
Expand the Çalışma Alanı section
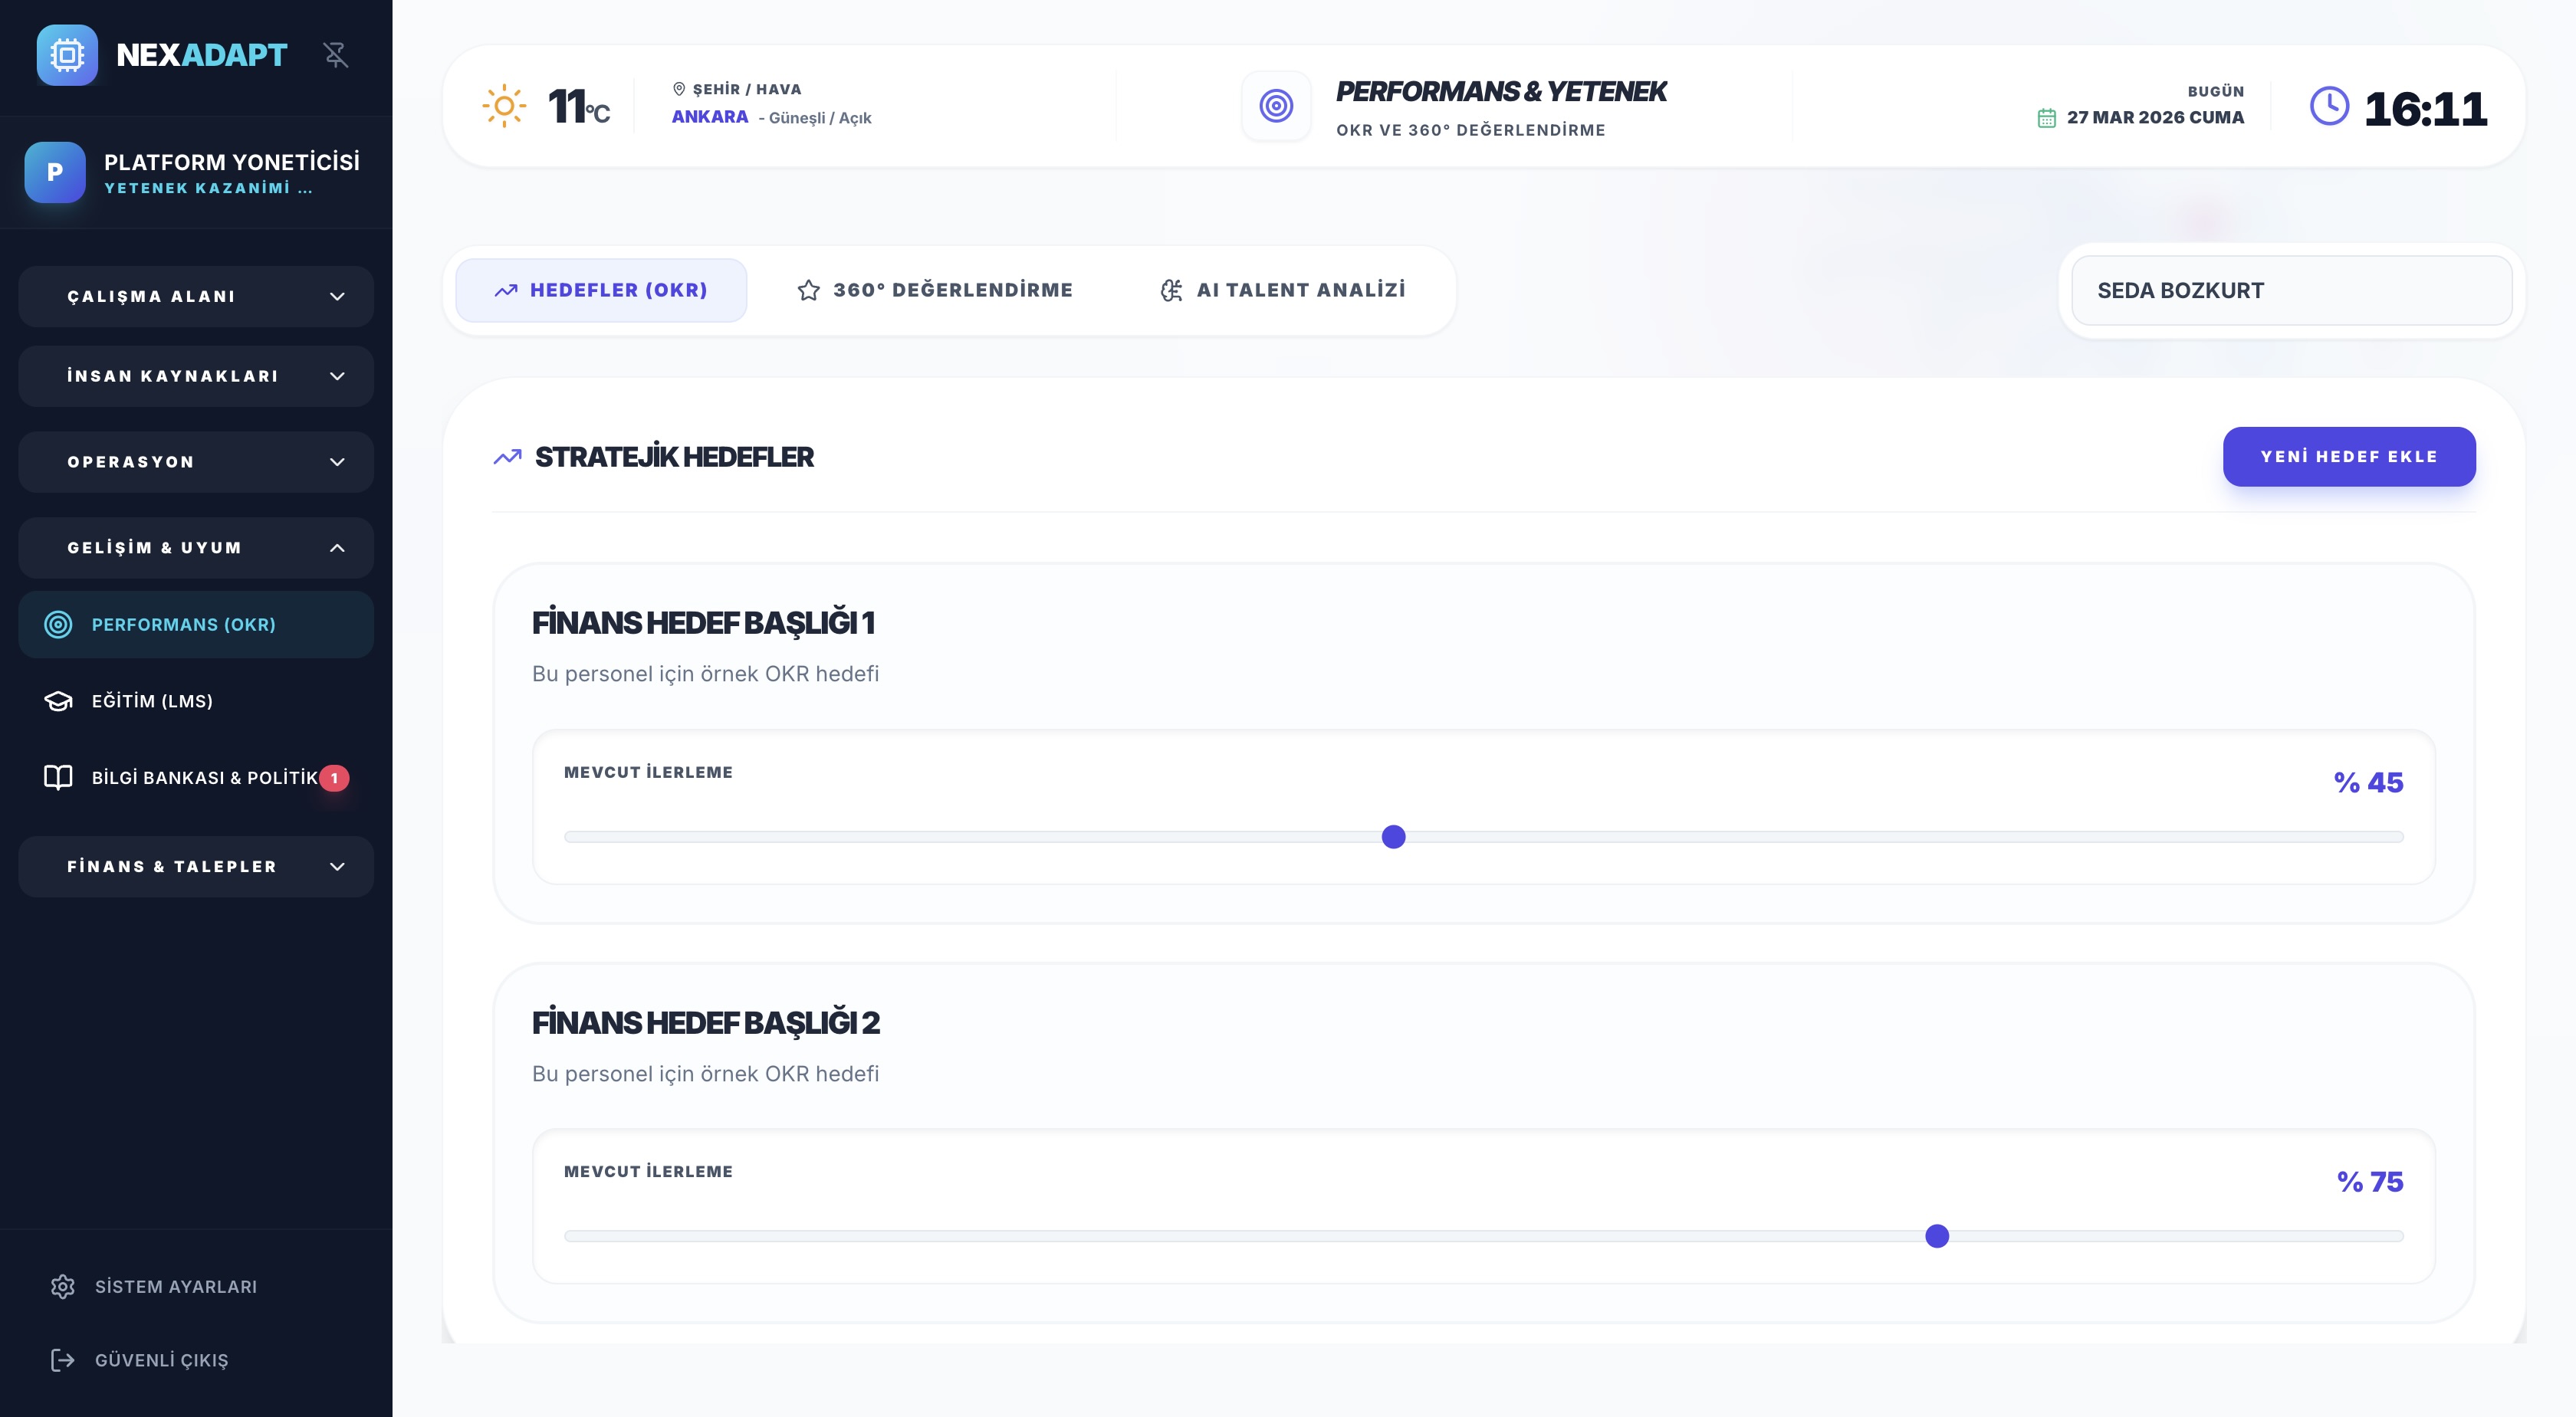coord(196,297)
